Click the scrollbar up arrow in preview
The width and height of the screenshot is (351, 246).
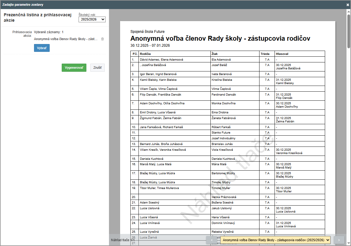point(349,11)
